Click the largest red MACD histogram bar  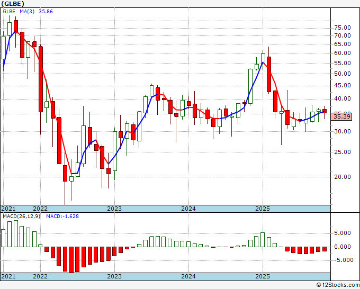click(x=71, y=260)
